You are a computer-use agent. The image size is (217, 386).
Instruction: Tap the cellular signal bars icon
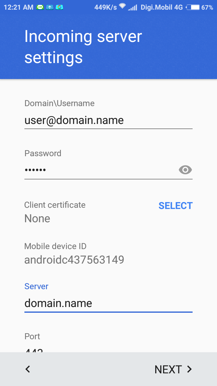click(x=132, y=7)
